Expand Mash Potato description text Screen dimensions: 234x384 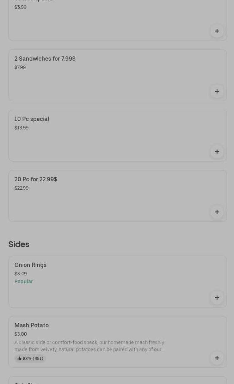pos(90,346)
